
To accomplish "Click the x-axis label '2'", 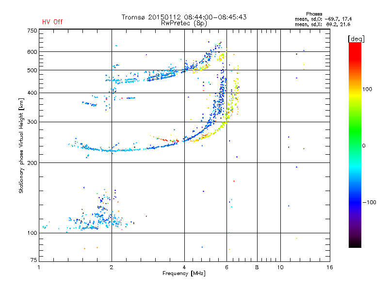I will [112, 267].
